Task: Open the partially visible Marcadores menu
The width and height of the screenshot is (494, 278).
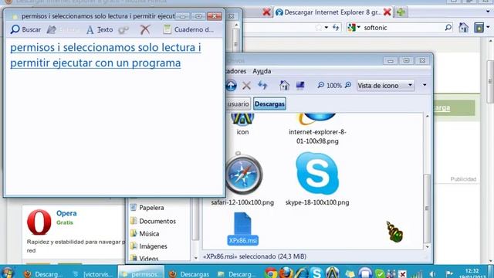Action: tap(236, 71)
